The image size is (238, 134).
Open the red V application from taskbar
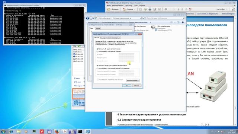pyautogui.click(x=42, y=131)
